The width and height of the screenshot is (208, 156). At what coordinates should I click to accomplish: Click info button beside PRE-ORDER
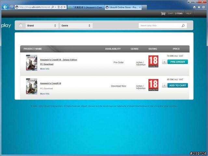coord(164,62)
